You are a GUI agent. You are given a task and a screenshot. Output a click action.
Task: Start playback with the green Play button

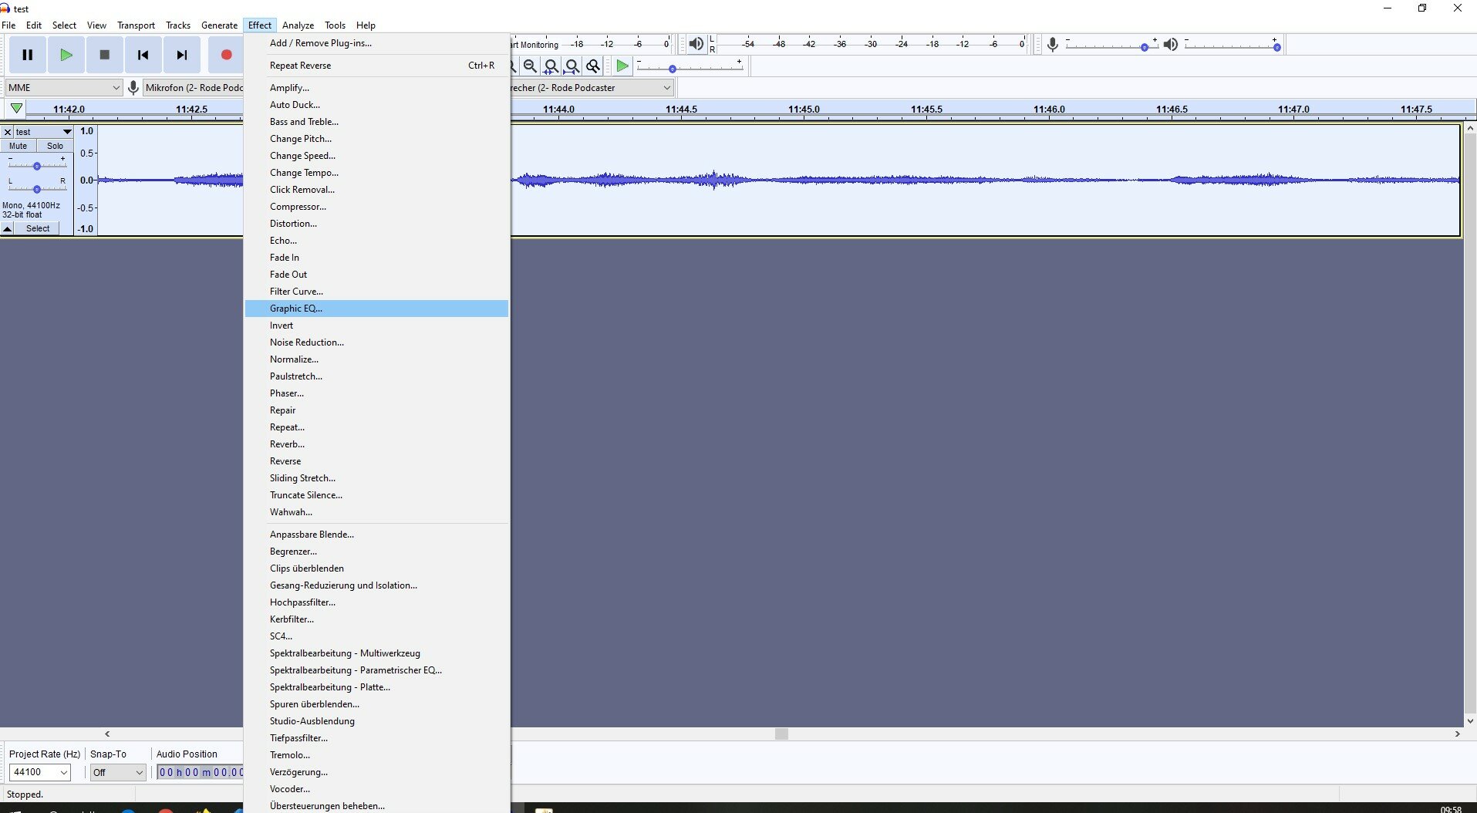(66, 55)
